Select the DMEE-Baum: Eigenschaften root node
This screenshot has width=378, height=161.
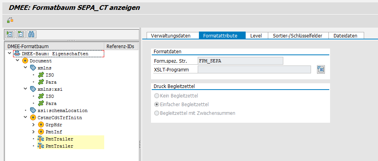tap(55, 54)
